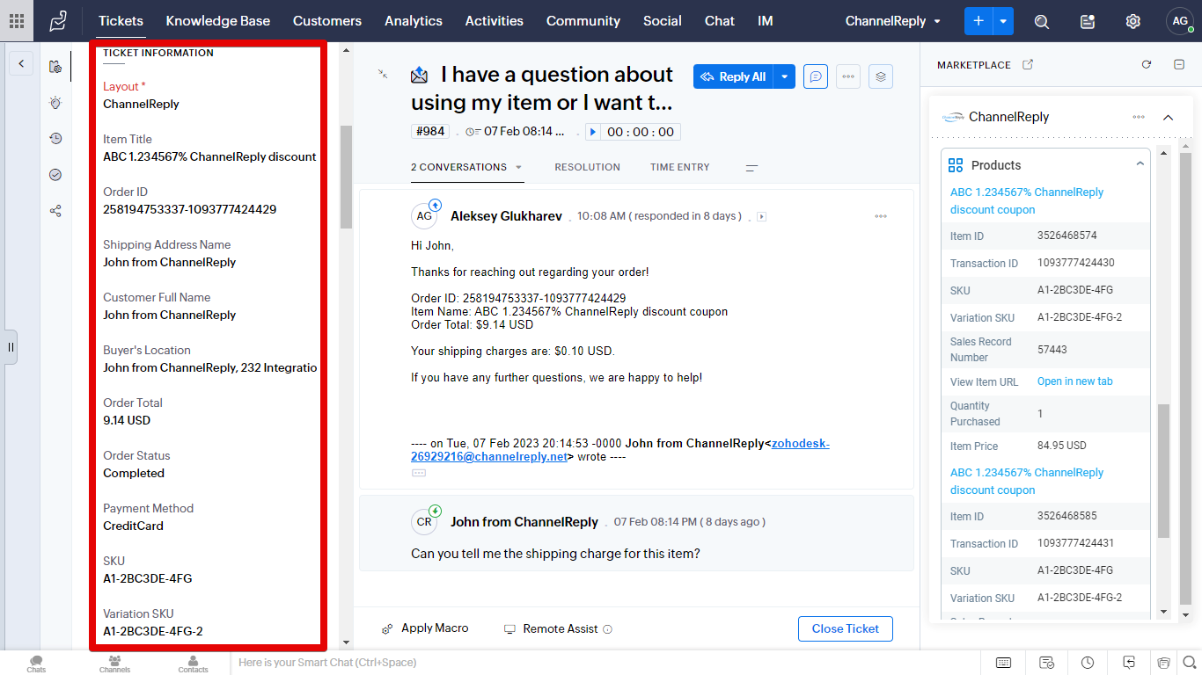Open the app launcher grid
The image size is (1202, 675).
17,20
